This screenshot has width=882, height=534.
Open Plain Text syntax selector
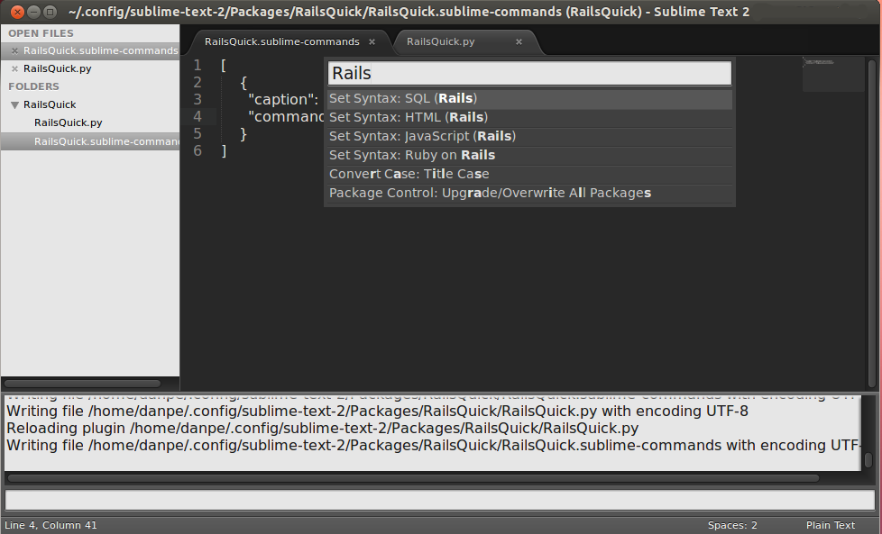831,525
